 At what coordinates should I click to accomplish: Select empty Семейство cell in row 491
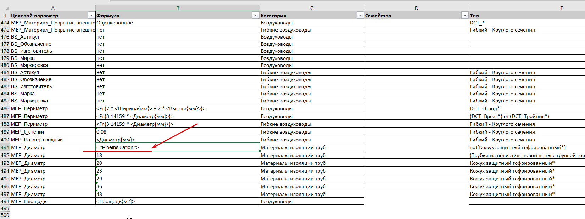tap(417, 147)
